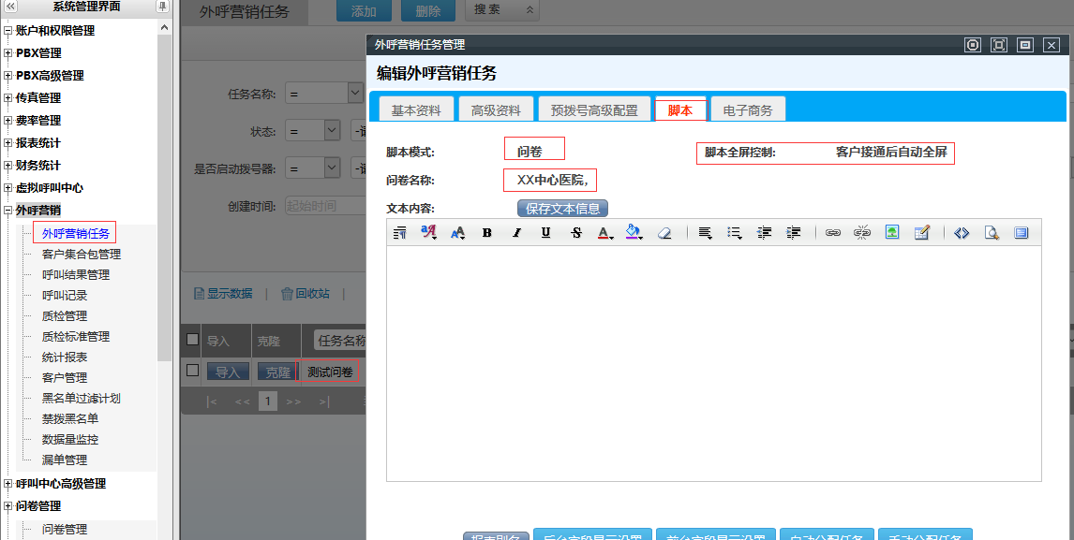Apply italic formatting in the editor toolbar
Screen dimensions: 1074x540
pyautogui.click(x=516, y=233)
